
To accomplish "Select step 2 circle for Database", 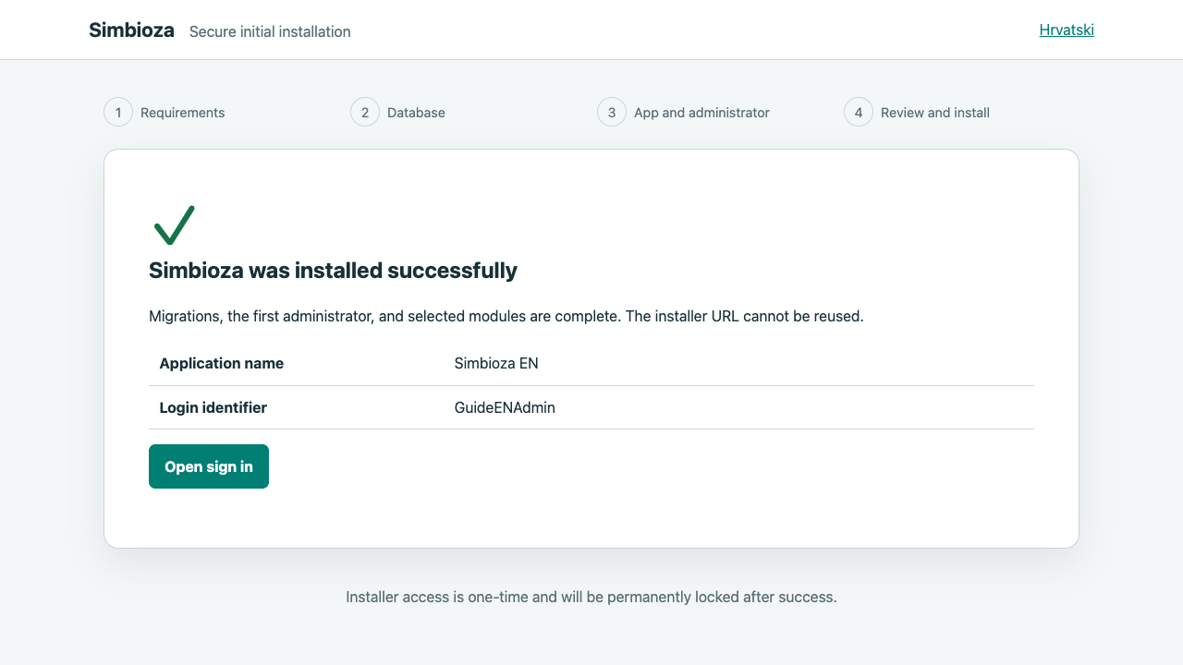I will (x=365, y=112).
